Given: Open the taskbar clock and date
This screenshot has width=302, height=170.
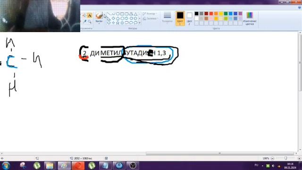Looking at the screenshot, I should [x=290, y=166].
